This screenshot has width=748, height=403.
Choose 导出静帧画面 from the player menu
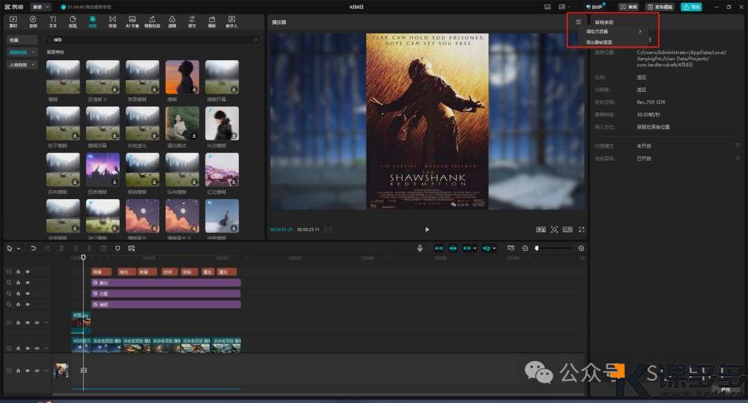click(x=599, y=42)
